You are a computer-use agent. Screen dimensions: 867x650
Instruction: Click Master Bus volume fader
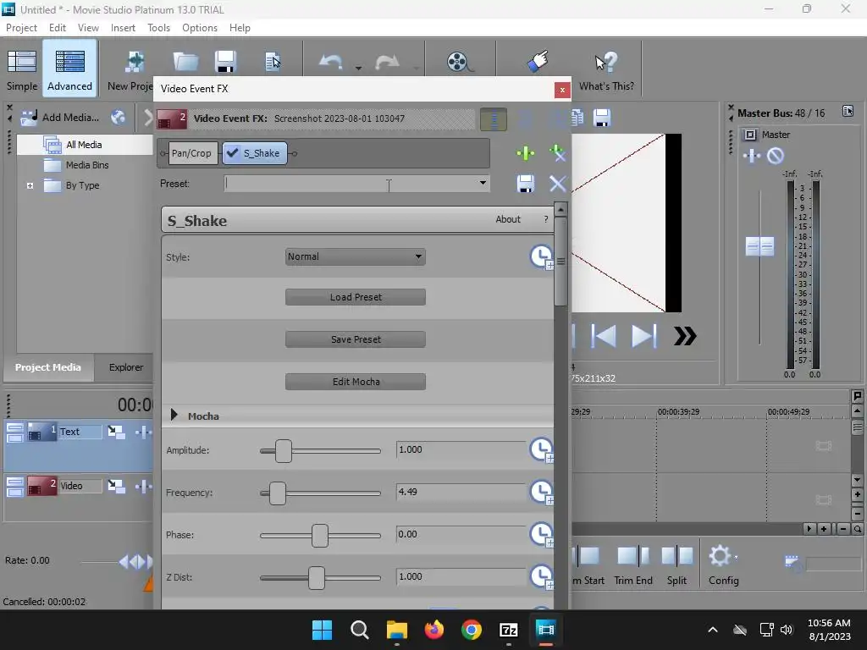759,246
